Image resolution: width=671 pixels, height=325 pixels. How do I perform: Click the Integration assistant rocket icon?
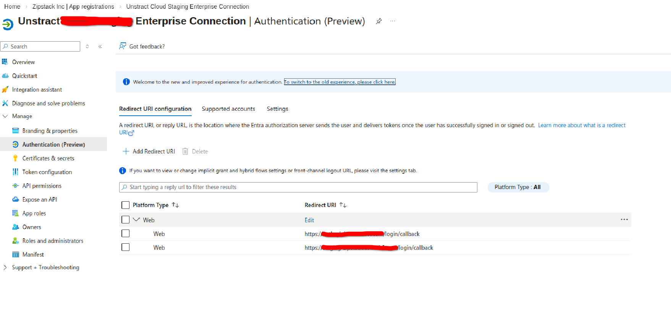(x=5, y=89)
